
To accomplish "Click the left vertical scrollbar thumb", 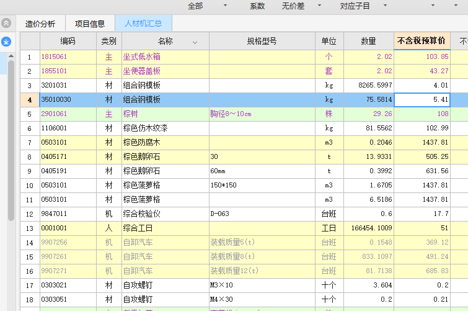I will [11, 140].
